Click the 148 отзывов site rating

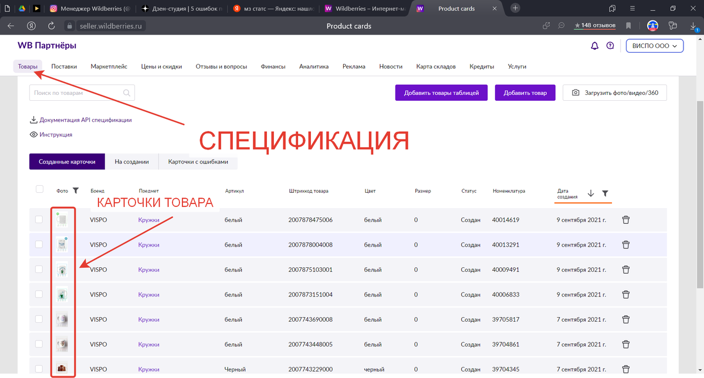[595, 26]
